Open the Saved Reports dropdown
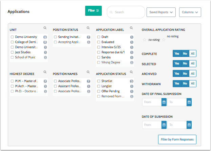This screenshot has width=211, height=151. tap(161, 12)
